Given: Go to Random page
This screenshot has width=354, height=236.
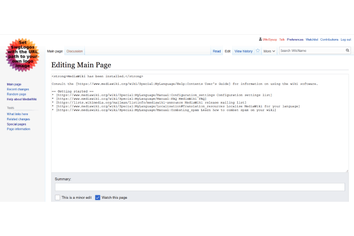Looking at the screenshot, I should [17, 94].
